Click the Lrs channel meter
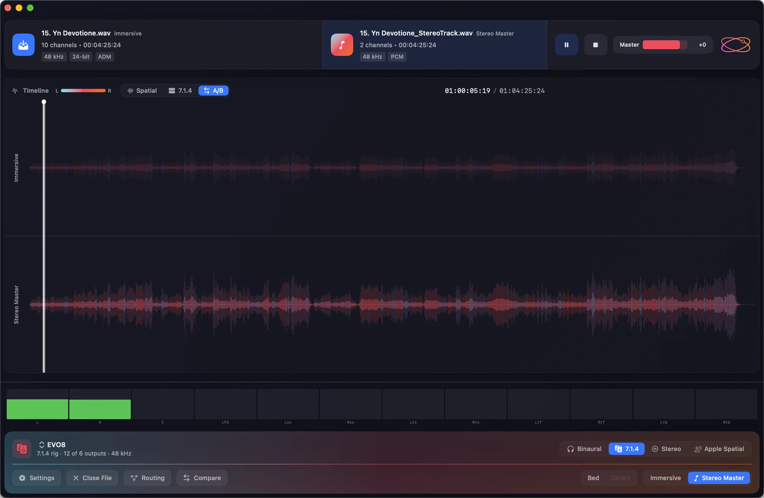764x498 pixels. [x=413, y=404]
